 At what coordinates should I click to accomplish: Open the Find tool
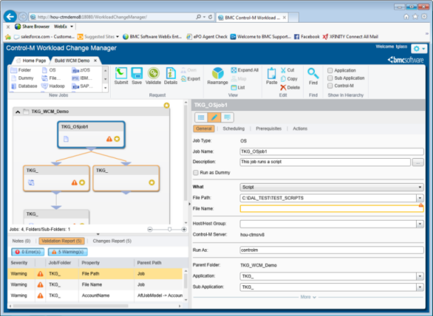coord(313,75)
